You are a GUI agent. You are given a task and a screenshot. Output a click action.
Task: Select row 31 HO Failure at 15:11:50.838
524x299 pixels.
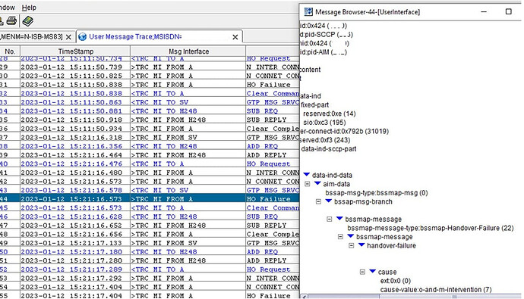tap(150, 85)
